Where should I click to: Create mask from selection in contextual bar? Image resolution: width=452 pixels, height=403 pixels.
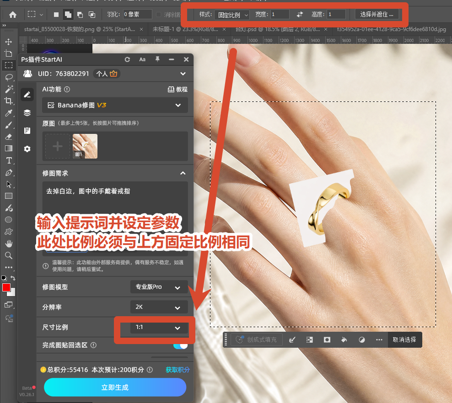tap(327, 339)
